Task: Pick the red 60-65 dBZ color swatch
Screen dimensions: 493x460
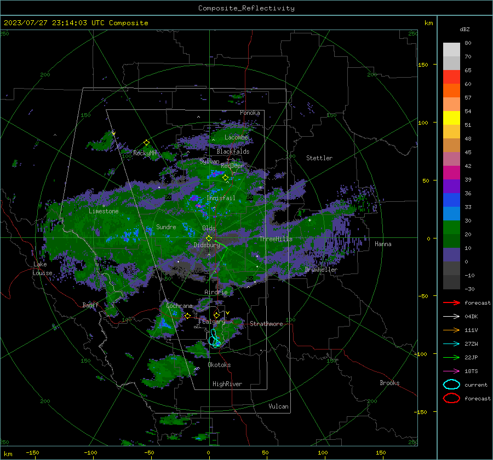Action: click(451, 77)
